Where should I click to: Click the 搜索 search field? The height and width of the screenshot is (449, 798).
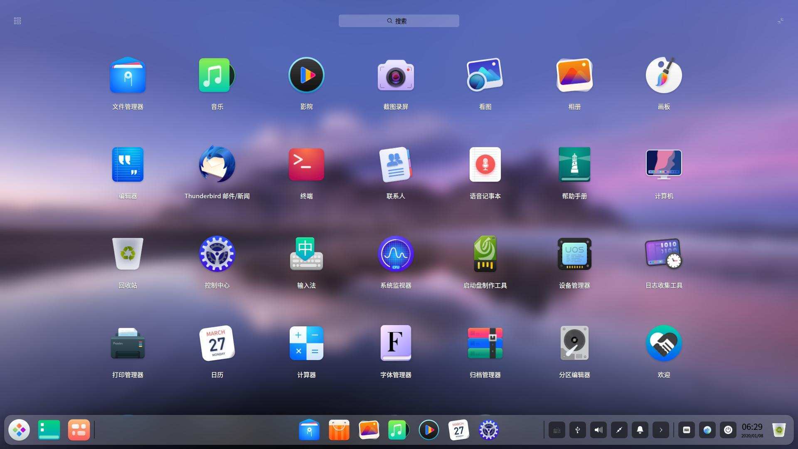tap(399, 21)
